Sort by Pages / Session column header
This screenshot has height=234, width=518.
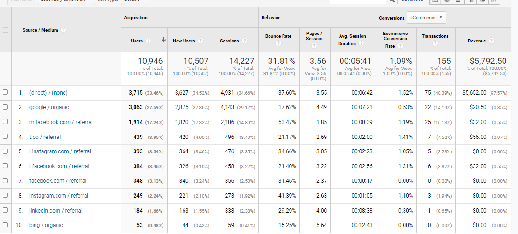pos(314,36)
